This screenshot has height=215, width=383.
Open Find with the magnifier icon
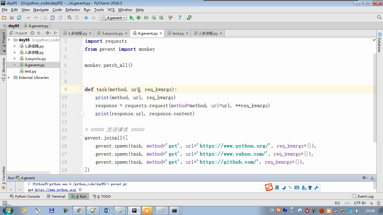(x=69, y=18)
